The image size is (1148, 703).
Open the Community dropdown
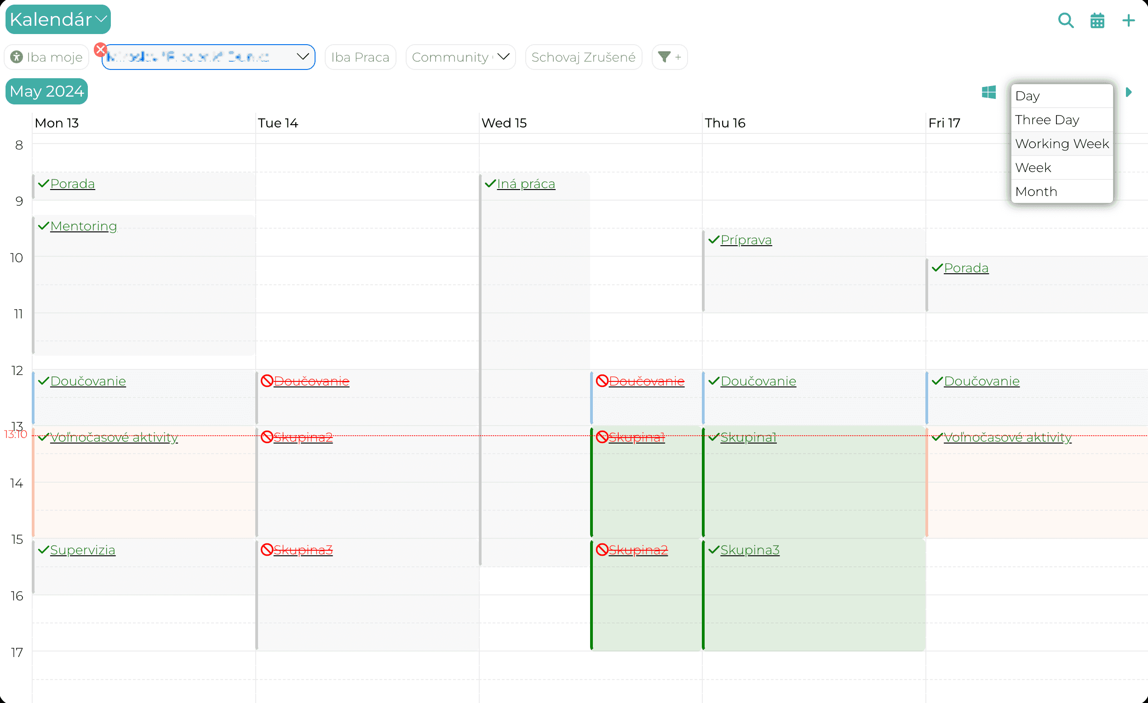coord(460,57)
